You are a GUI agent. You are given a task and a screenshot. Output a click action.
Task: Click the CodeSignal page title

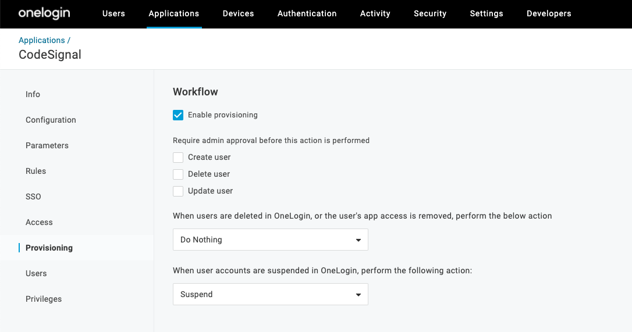pos(50,55)
